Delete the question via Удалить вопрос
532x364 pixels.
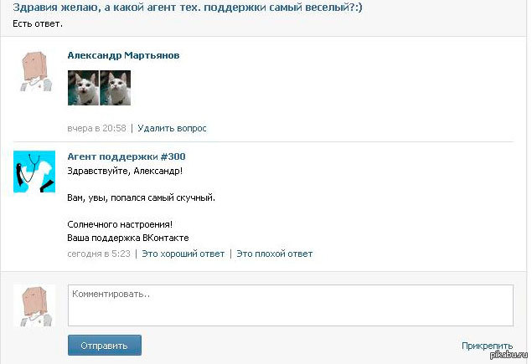172,129
